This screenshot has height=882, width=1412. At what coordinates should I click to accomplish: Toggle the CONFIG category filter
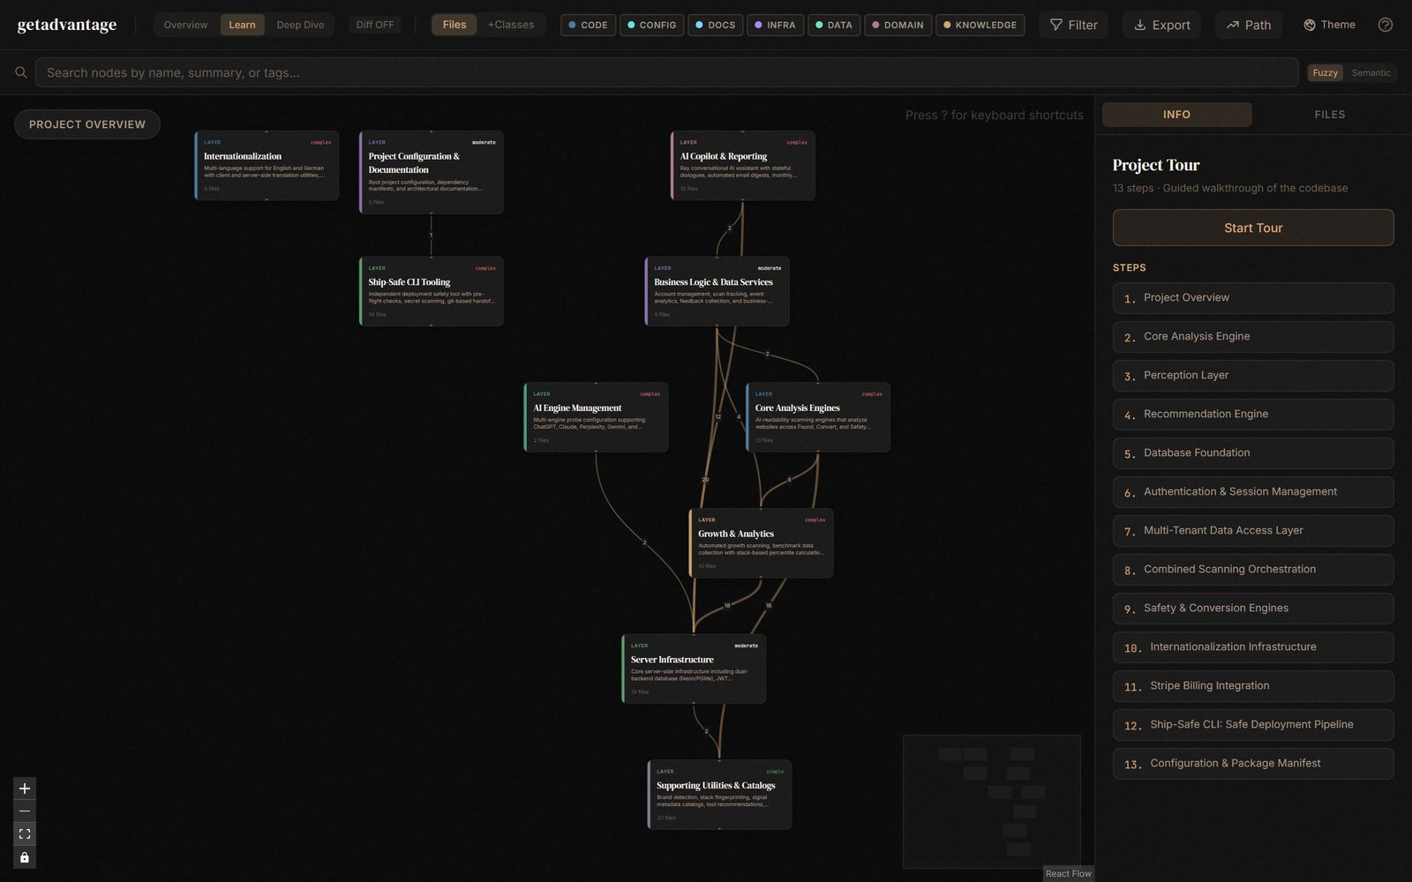click(x=651, y=25)
